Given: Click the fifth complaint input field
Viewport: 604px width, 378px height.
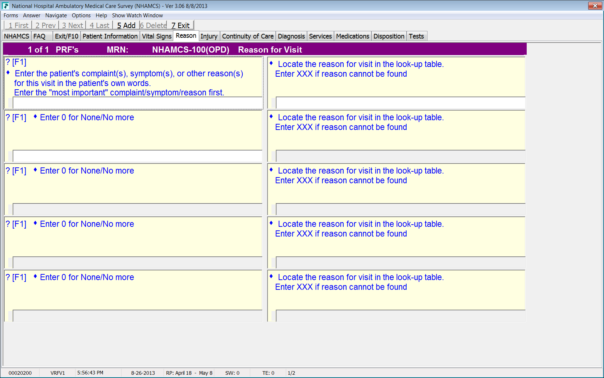Looking at the screenshot, I should click(138, 316).
